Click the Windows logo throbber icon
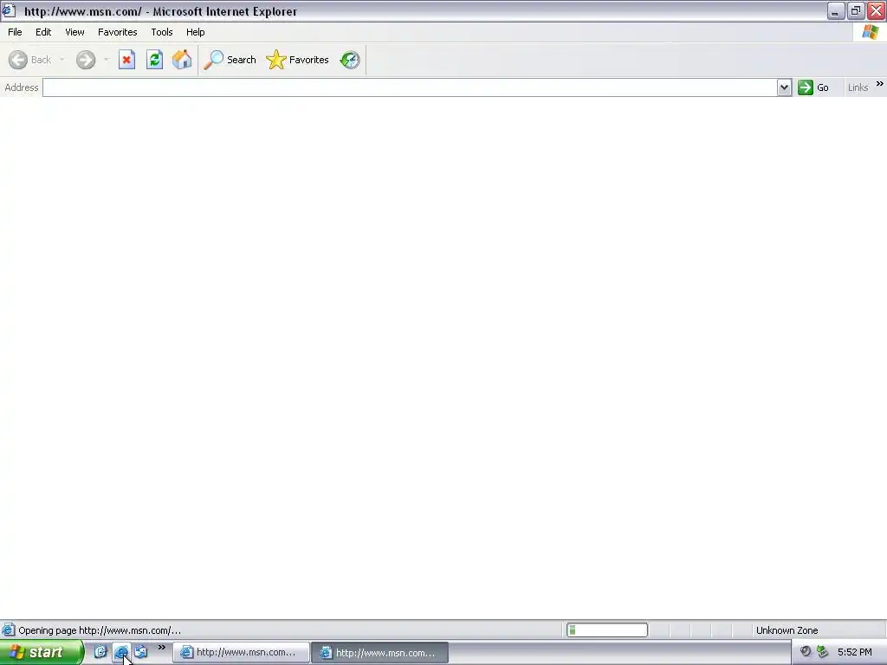The height and width of the screenshot is (665, 887). pos(870,32)
